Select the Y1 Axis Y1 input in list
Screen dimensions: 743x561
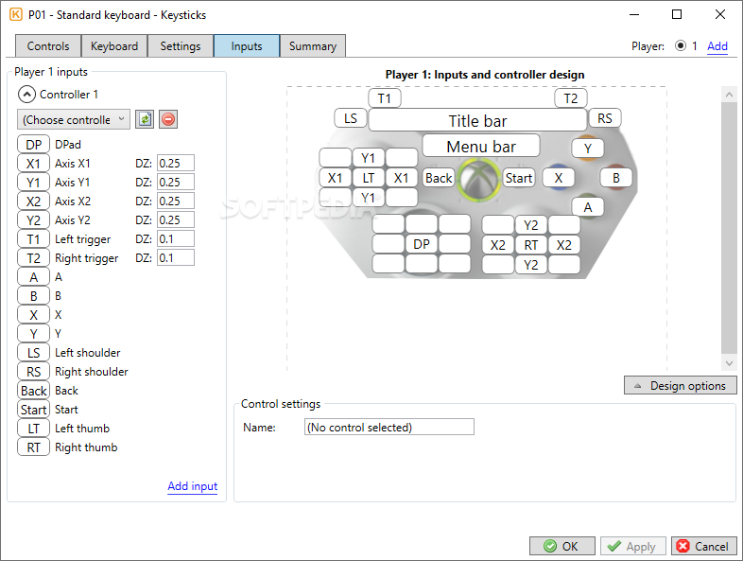[x=34, y=182]
